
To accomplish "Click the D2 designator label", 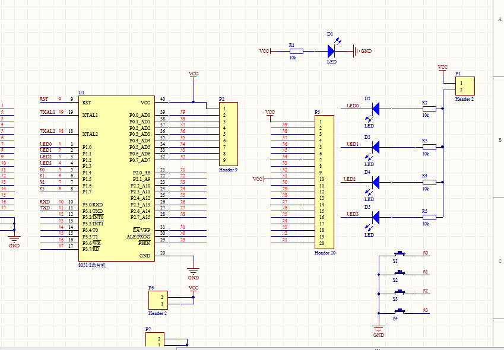I will (x=367, y=98).
